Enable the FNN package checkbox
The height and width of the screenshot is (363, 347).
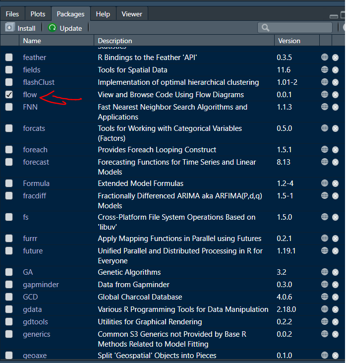point(9,107)
